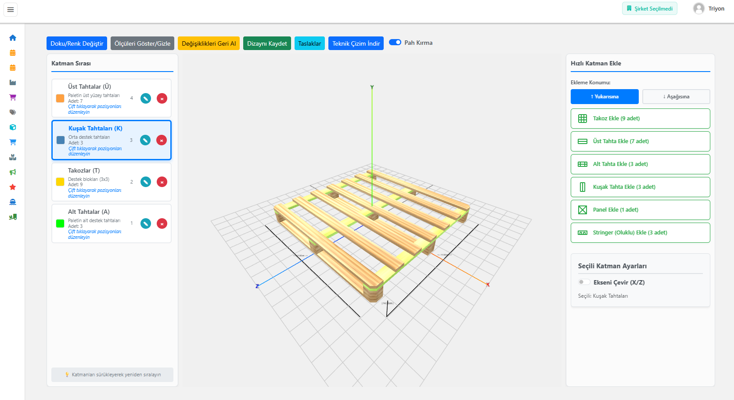734x400 pixels.
Task: Click the ship icon in the sidebar
Action: click(12, 202)
